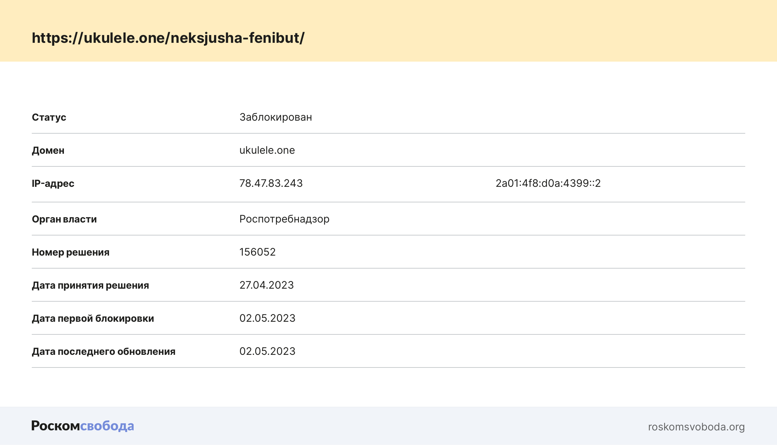Click the Орган власти label

64,219
